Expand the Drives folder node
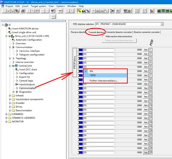 [10, 107]
